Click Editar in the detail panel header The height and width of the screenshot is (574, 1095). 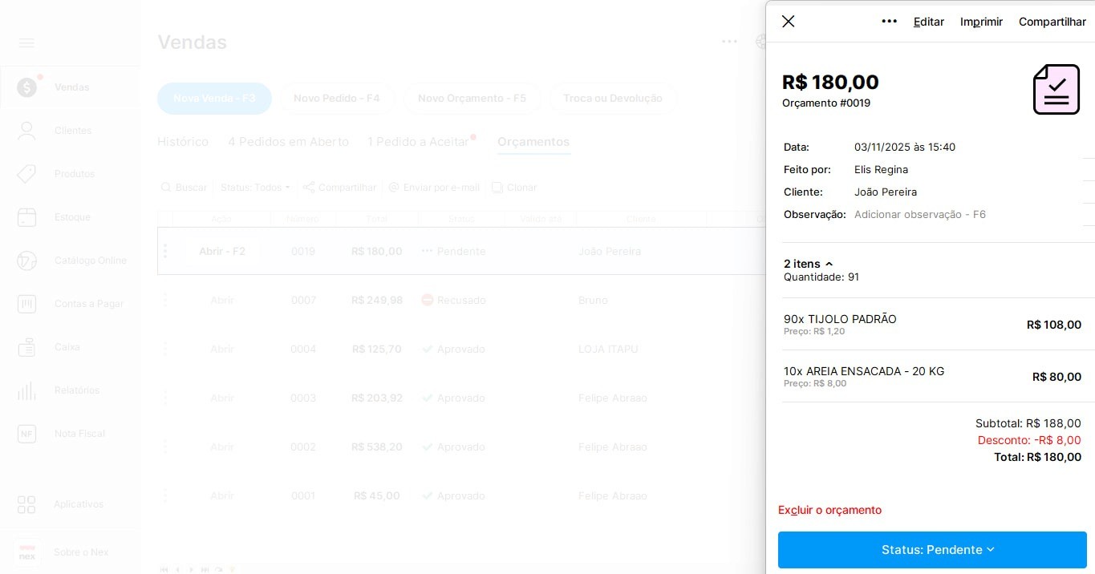pyautogui.click(x=929, y=22)
